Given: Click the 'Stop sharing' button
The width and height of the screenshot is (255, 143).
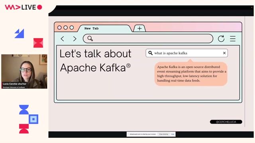Looking at the screenshot, I should (x=164, y=134).
